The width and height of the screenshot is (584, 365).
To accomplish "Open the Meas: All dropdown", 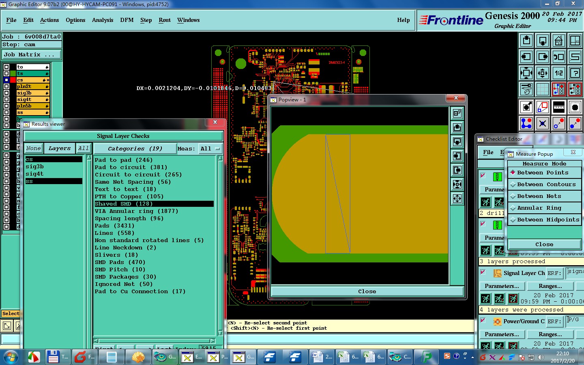I will point(210,149).
